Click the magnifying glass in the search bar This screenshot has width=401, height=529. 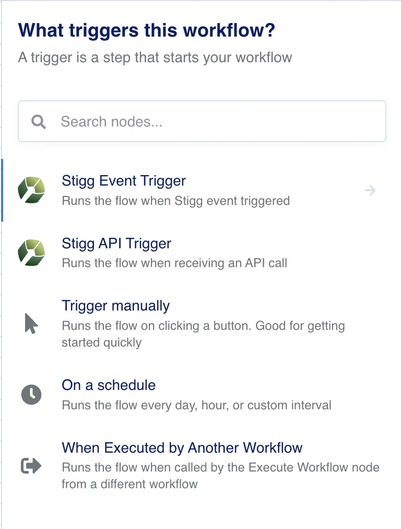pos(38,121)
